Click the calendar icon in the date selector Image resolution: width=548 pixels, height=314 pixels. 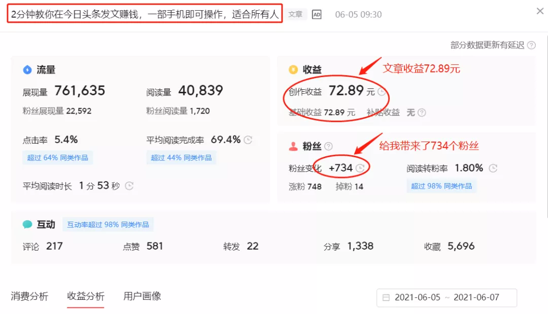coord(387,298)
